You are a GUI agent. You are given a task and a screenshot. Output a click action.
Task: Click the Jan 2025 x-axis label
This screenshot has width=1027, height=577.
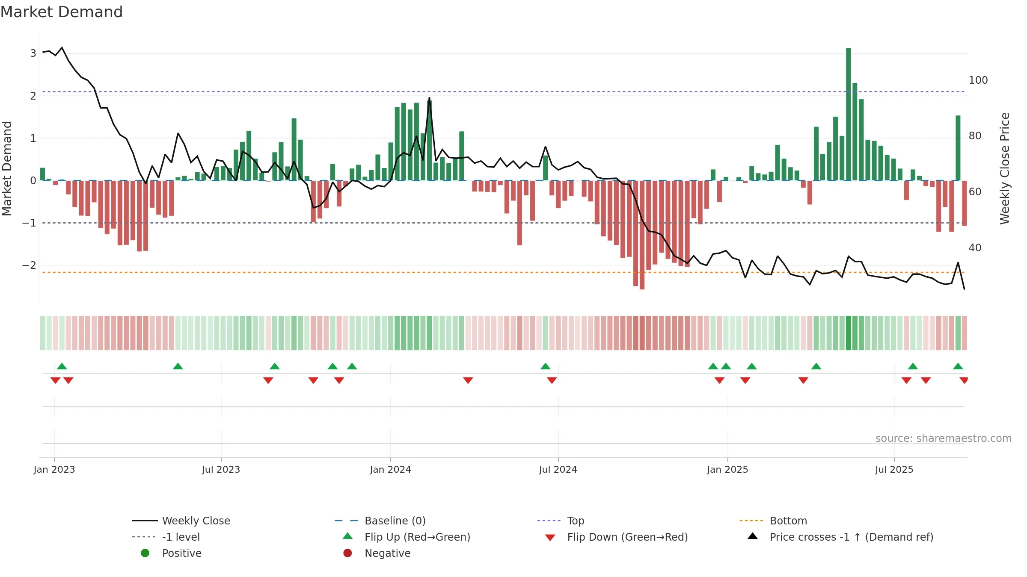(x=727, y=470)
